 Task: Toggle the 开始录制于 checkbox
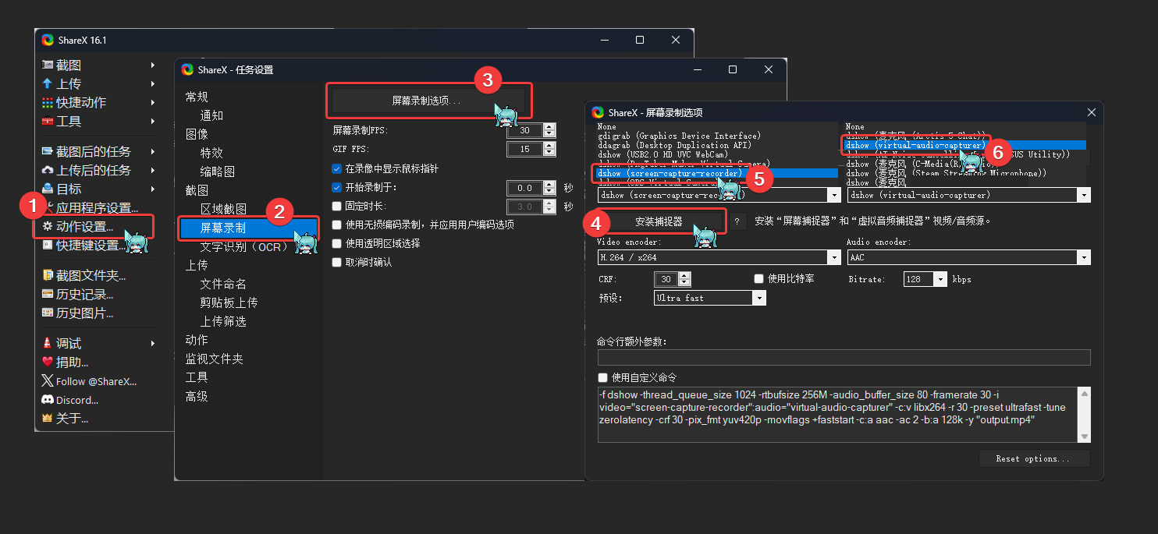[x=337, y=187]
